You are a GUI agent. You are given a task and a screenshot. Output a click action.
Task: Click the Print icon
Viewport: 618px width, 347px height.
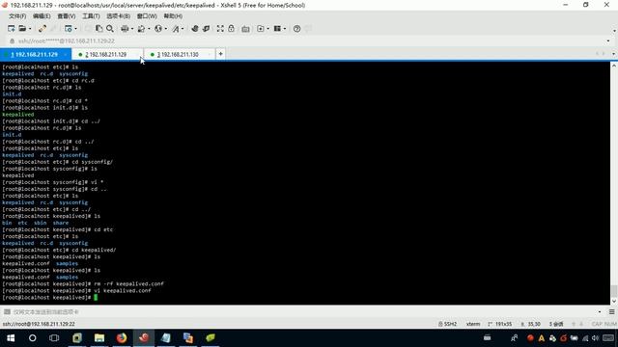(x=125, y=29)
